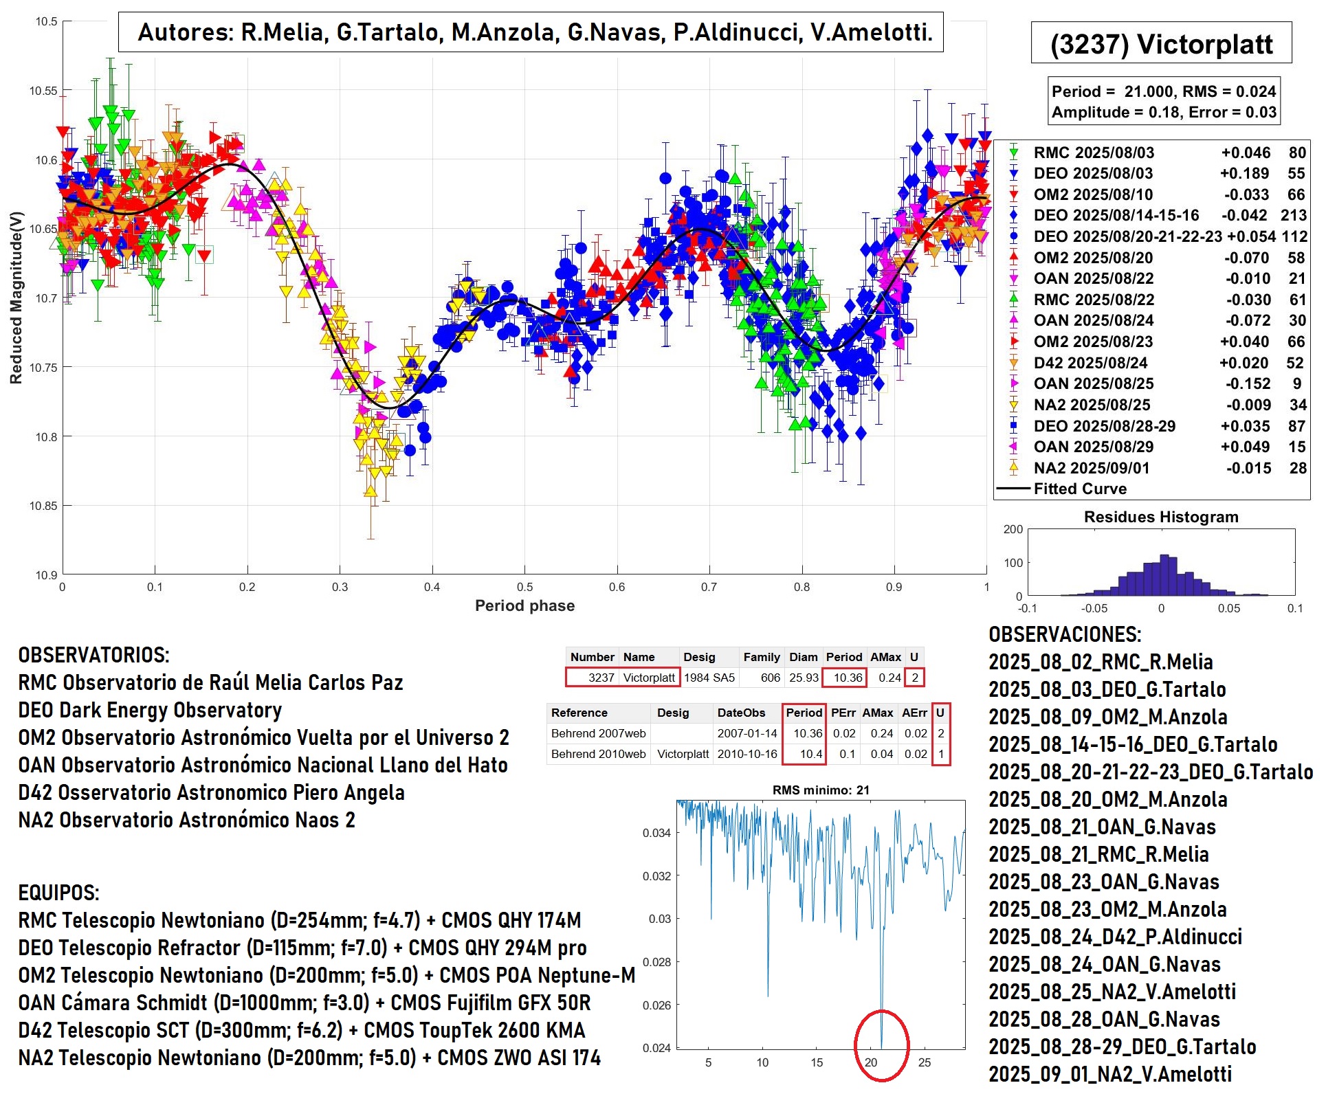Click the black Fitted Curve line sample in legend
The height and width of the screenshot is (1094, 1326).
coord(1013,489)
